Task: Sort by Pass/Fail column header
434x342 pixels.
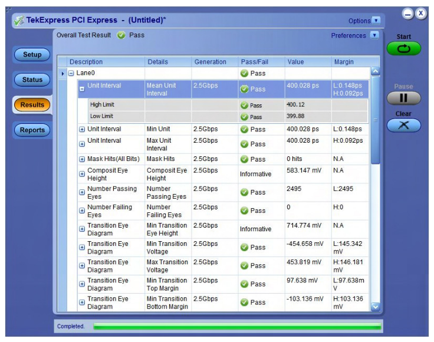Action: point(254,62)
